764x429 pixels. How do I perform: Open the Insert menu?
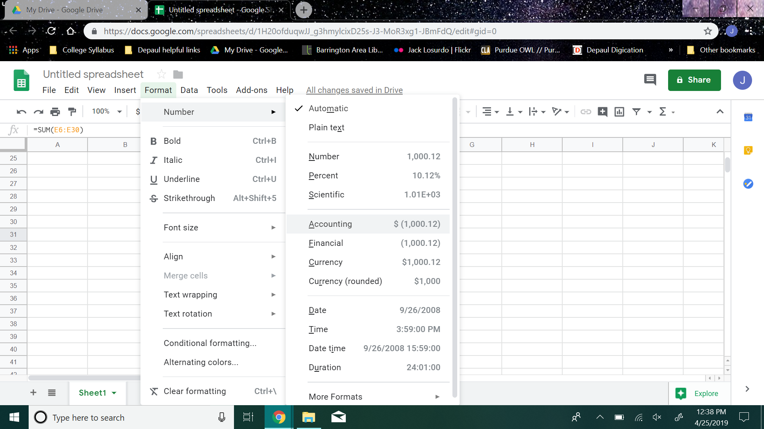[x=125, y=90]
